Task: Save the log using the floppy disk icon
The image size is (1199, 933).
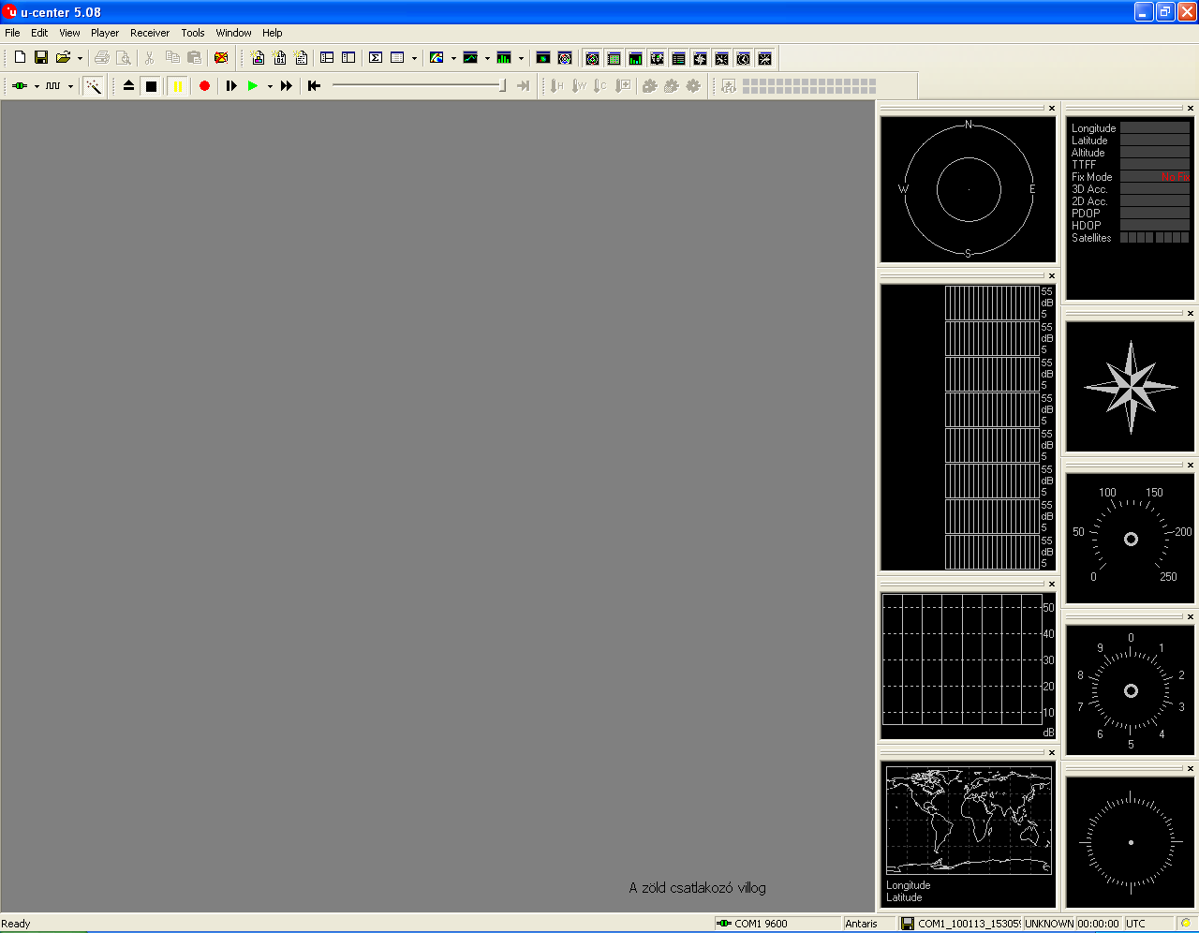Action: [41, 58]
